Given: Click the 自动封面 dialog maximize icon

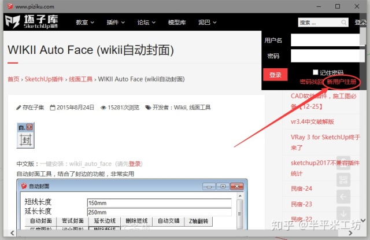Looking at the screenshot, I should pyautogui.click(x=223, y=186).
